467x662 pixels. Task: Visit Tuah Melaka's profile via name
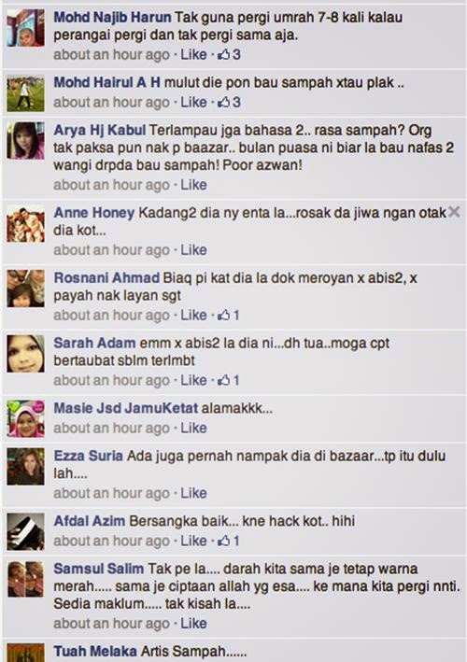click(95, 651)
